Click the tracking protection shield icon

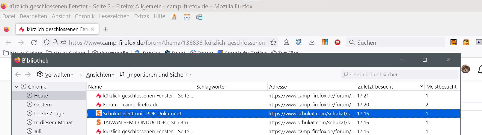click(x=47, y=43)
